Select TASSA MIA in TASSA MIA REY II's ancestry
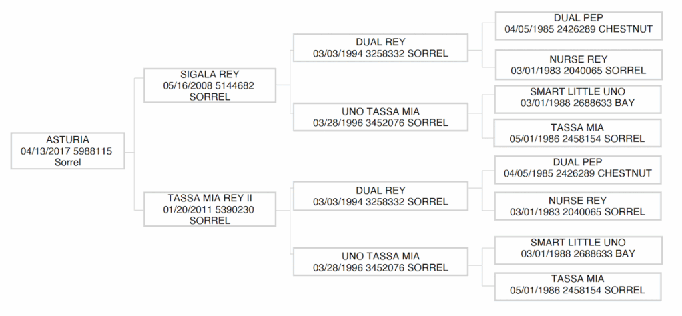The width and height of the screenshot is (682, 316). pyautogui.click(x=577, y=284)
